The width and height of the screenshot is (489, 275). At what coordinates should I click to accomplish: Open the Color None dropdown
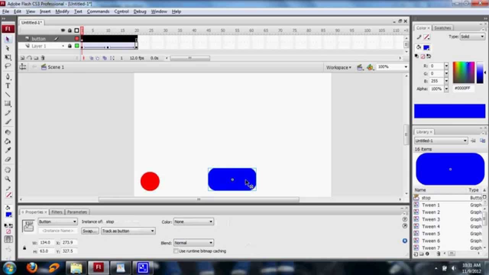[193, 222]
